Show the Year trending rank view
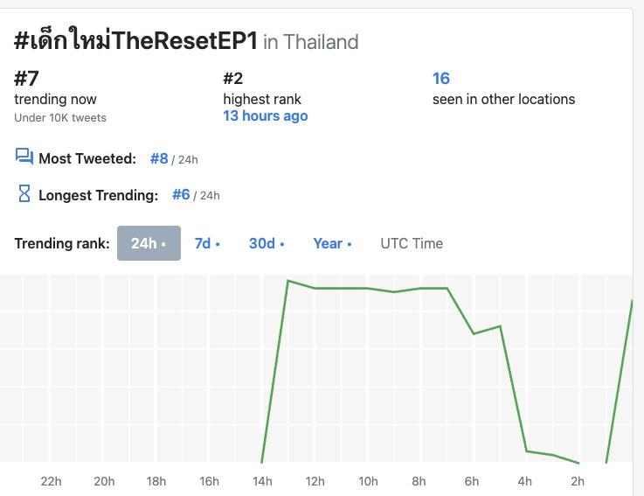 coord(332,243)
